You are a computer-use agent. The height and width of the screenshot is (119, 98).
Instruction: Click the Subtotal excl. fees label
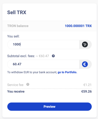[21, 56]
